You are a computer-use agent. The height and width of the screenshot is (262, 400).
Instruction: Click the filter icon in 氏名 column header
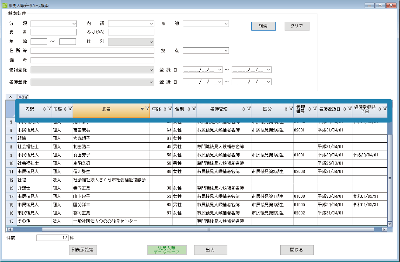click(x=147, y=109)
